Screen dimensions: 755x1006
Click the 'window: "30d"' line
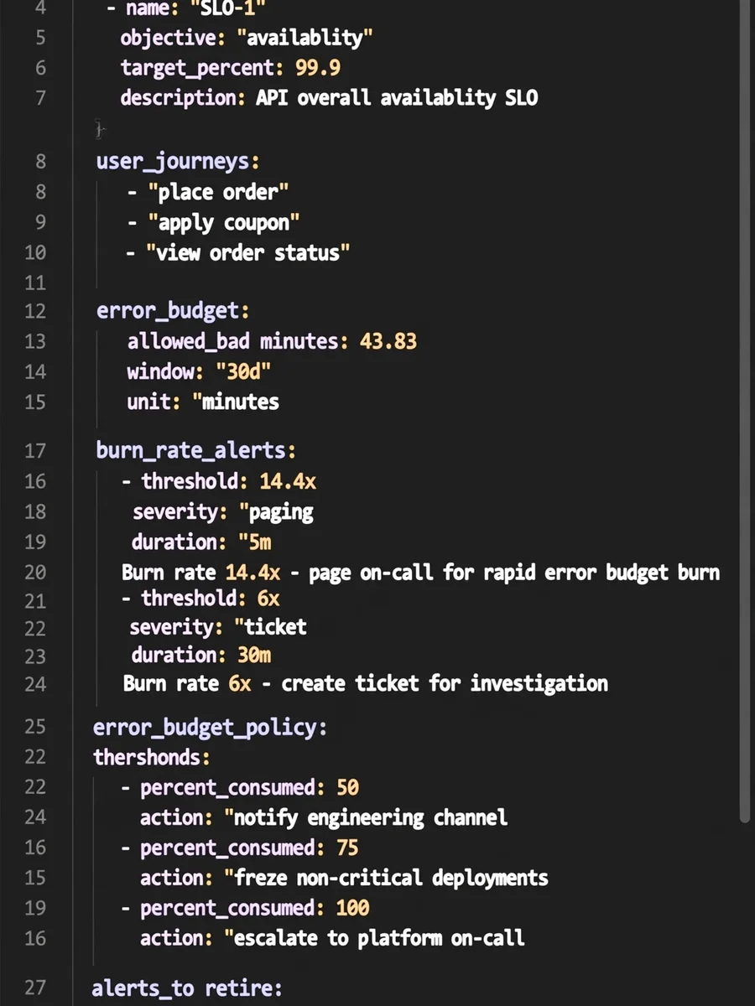coord(199,371)
